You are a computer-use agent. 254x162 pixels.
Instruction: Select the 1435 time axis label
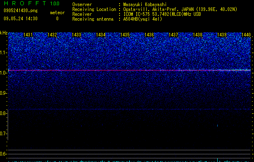(x=125, y=35)
